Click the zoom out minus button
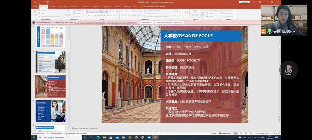This screenshot has width=312, height=140. point(255,133)
